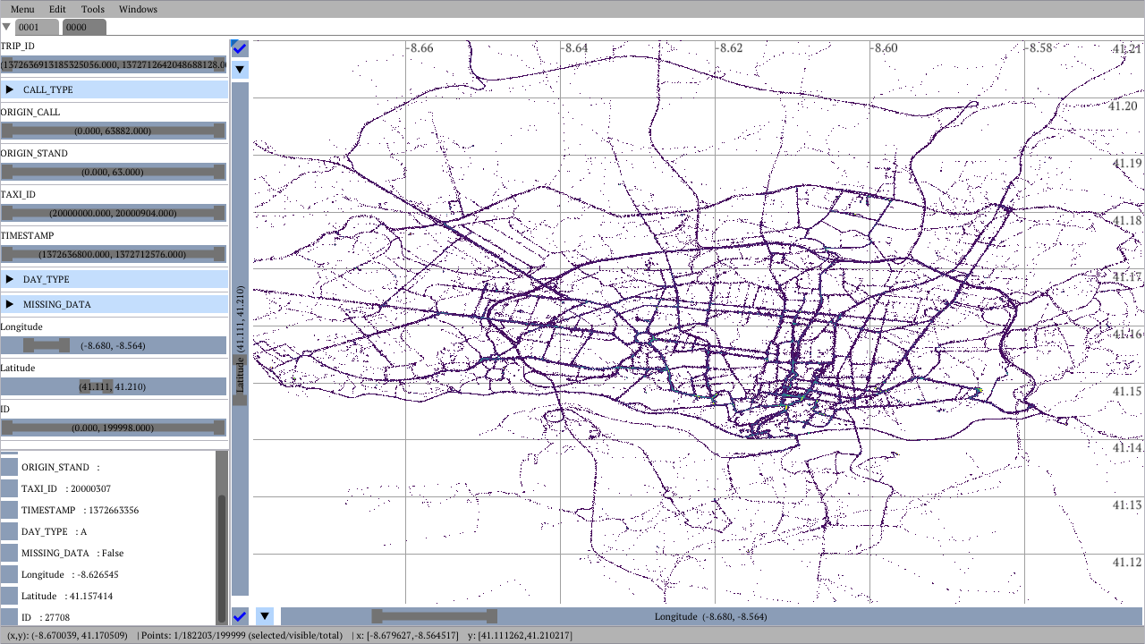Open the Tools menu
The width and height of the screenshot is (1145, 644).
92,9
